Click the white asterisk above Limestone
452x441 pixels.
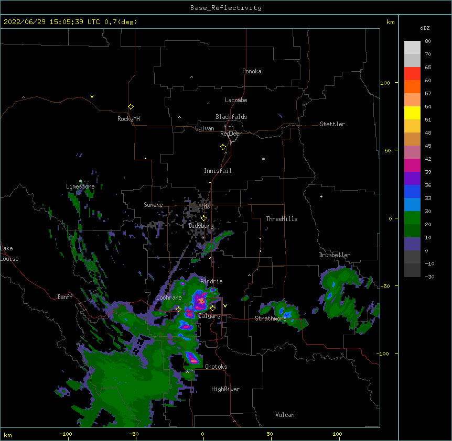coord(81,181)
